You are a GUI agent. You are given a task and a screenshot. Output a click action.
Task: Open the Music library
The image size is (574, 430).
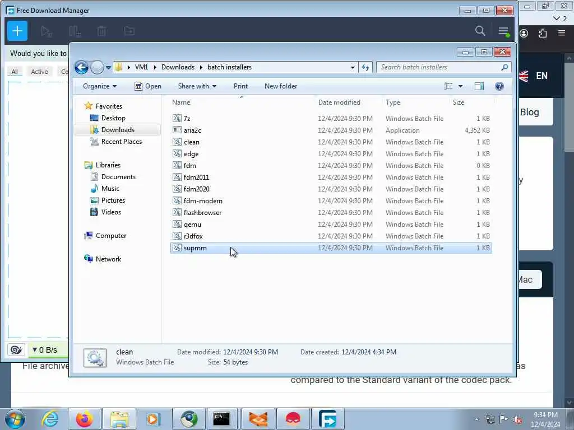click(x=105, y=188)
